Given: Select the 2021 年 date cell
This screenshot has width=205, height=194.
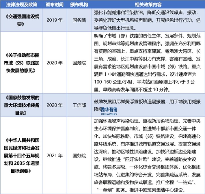Looking at the screenshot, I should click(54, 156).
